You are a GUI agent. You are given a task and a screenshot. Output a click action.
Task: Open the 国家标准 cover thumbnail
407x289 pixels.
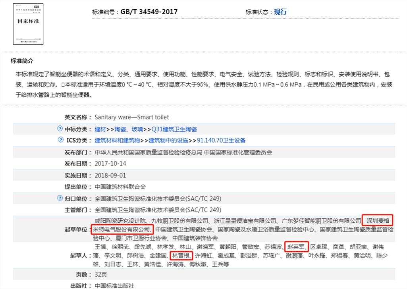coord(28,24)
